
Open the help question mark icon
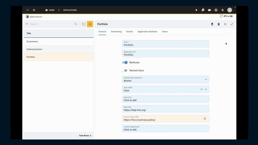pyautogui.click(x=216, y=10)
